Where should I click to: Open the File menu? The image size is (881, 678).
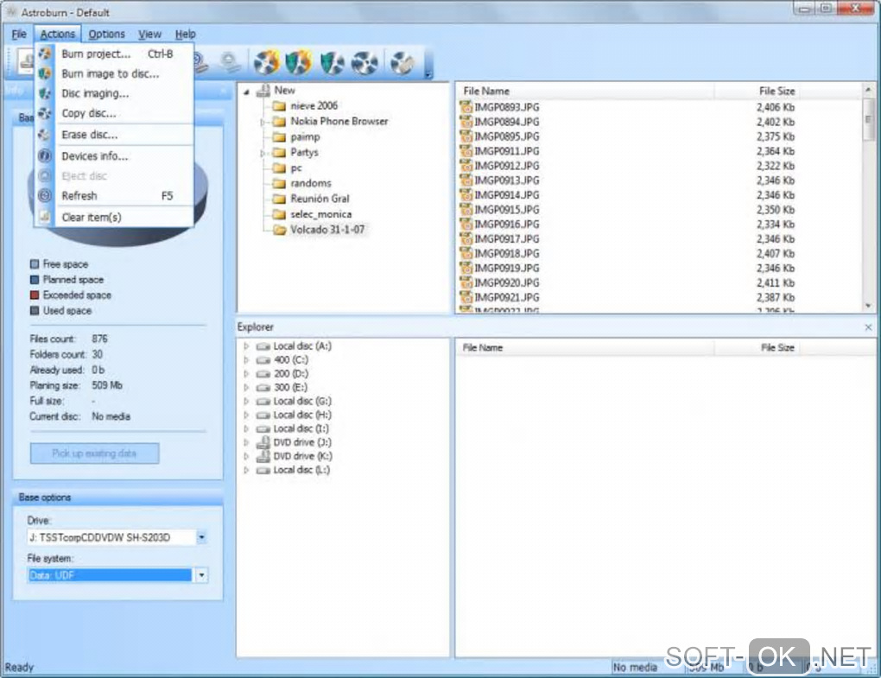pos(19,35)
